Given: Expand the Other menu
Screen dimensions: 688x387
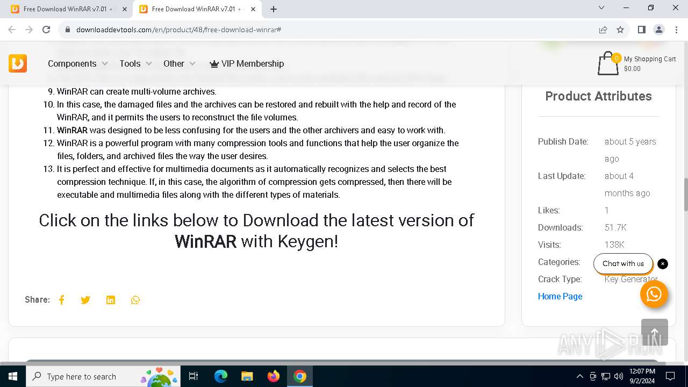Looking at the screenshot, I should coord(180,63).
